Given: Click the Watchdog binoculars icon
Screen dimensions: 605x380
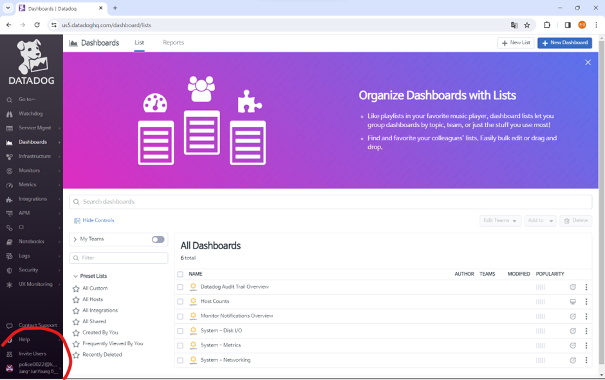Looking at the screenshot, I should [x=9, y=114].
